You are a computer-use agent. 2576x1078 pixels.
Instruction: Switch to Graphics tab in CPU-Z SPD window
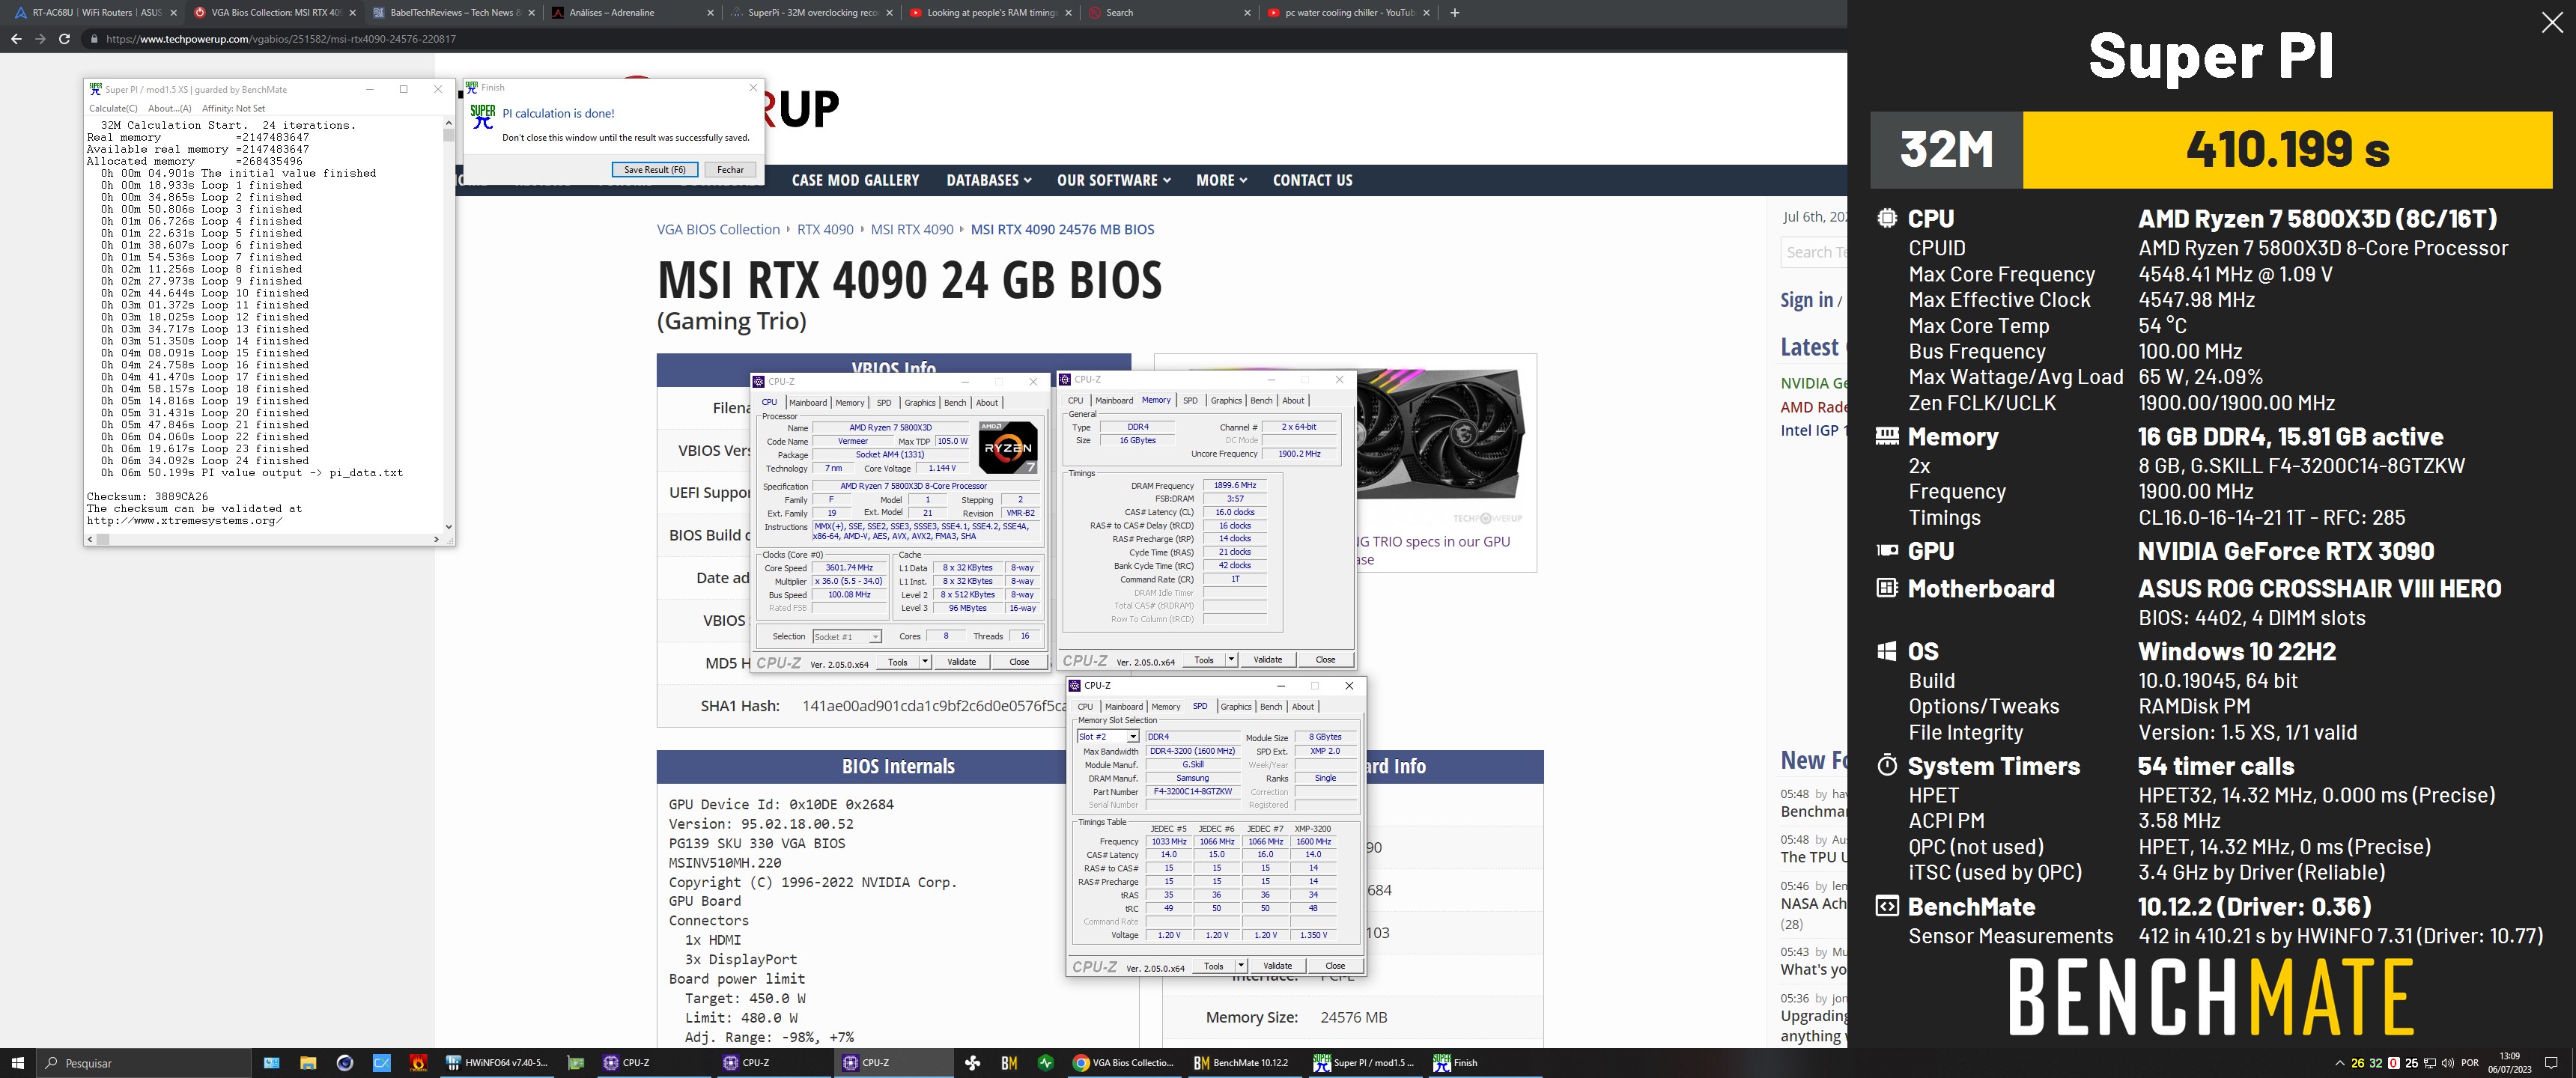coord(1235,707)
